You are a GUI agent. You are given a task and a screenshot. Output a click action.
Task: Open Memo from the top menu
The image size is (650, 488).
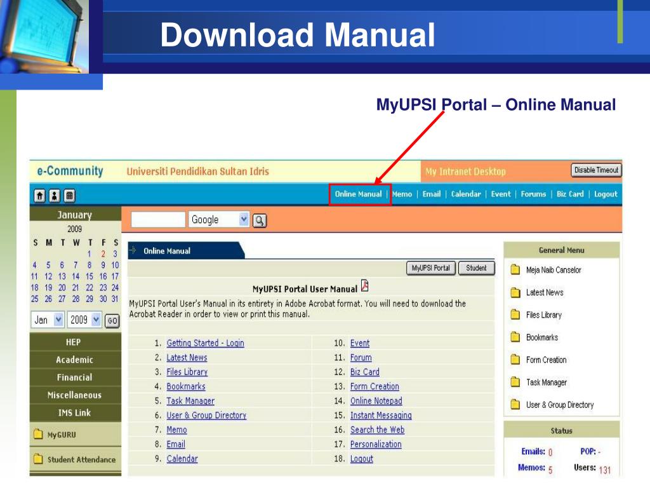(x=402, y=194)
